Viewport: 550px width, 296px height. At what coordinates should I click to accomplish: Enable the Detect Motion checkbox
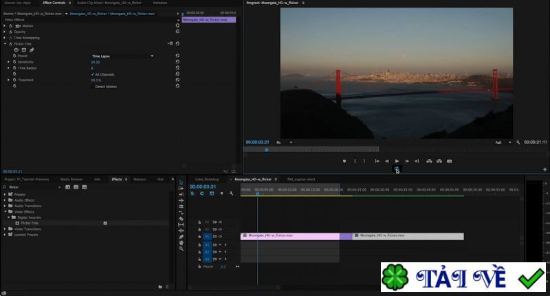coord(93,86)
